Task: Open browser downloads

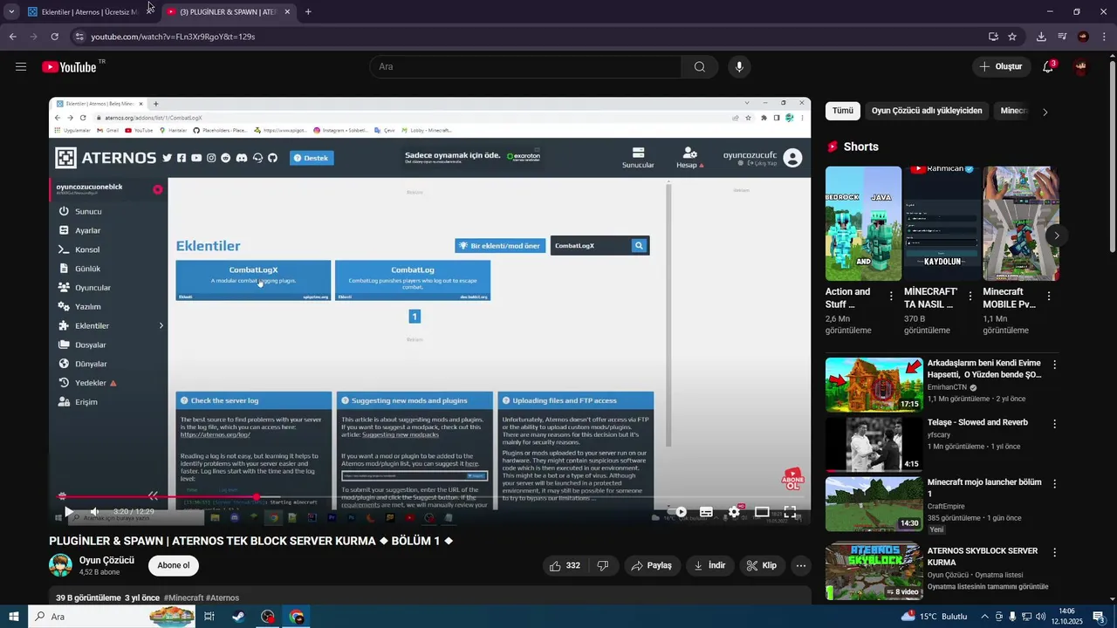Action: (1041, 37)
